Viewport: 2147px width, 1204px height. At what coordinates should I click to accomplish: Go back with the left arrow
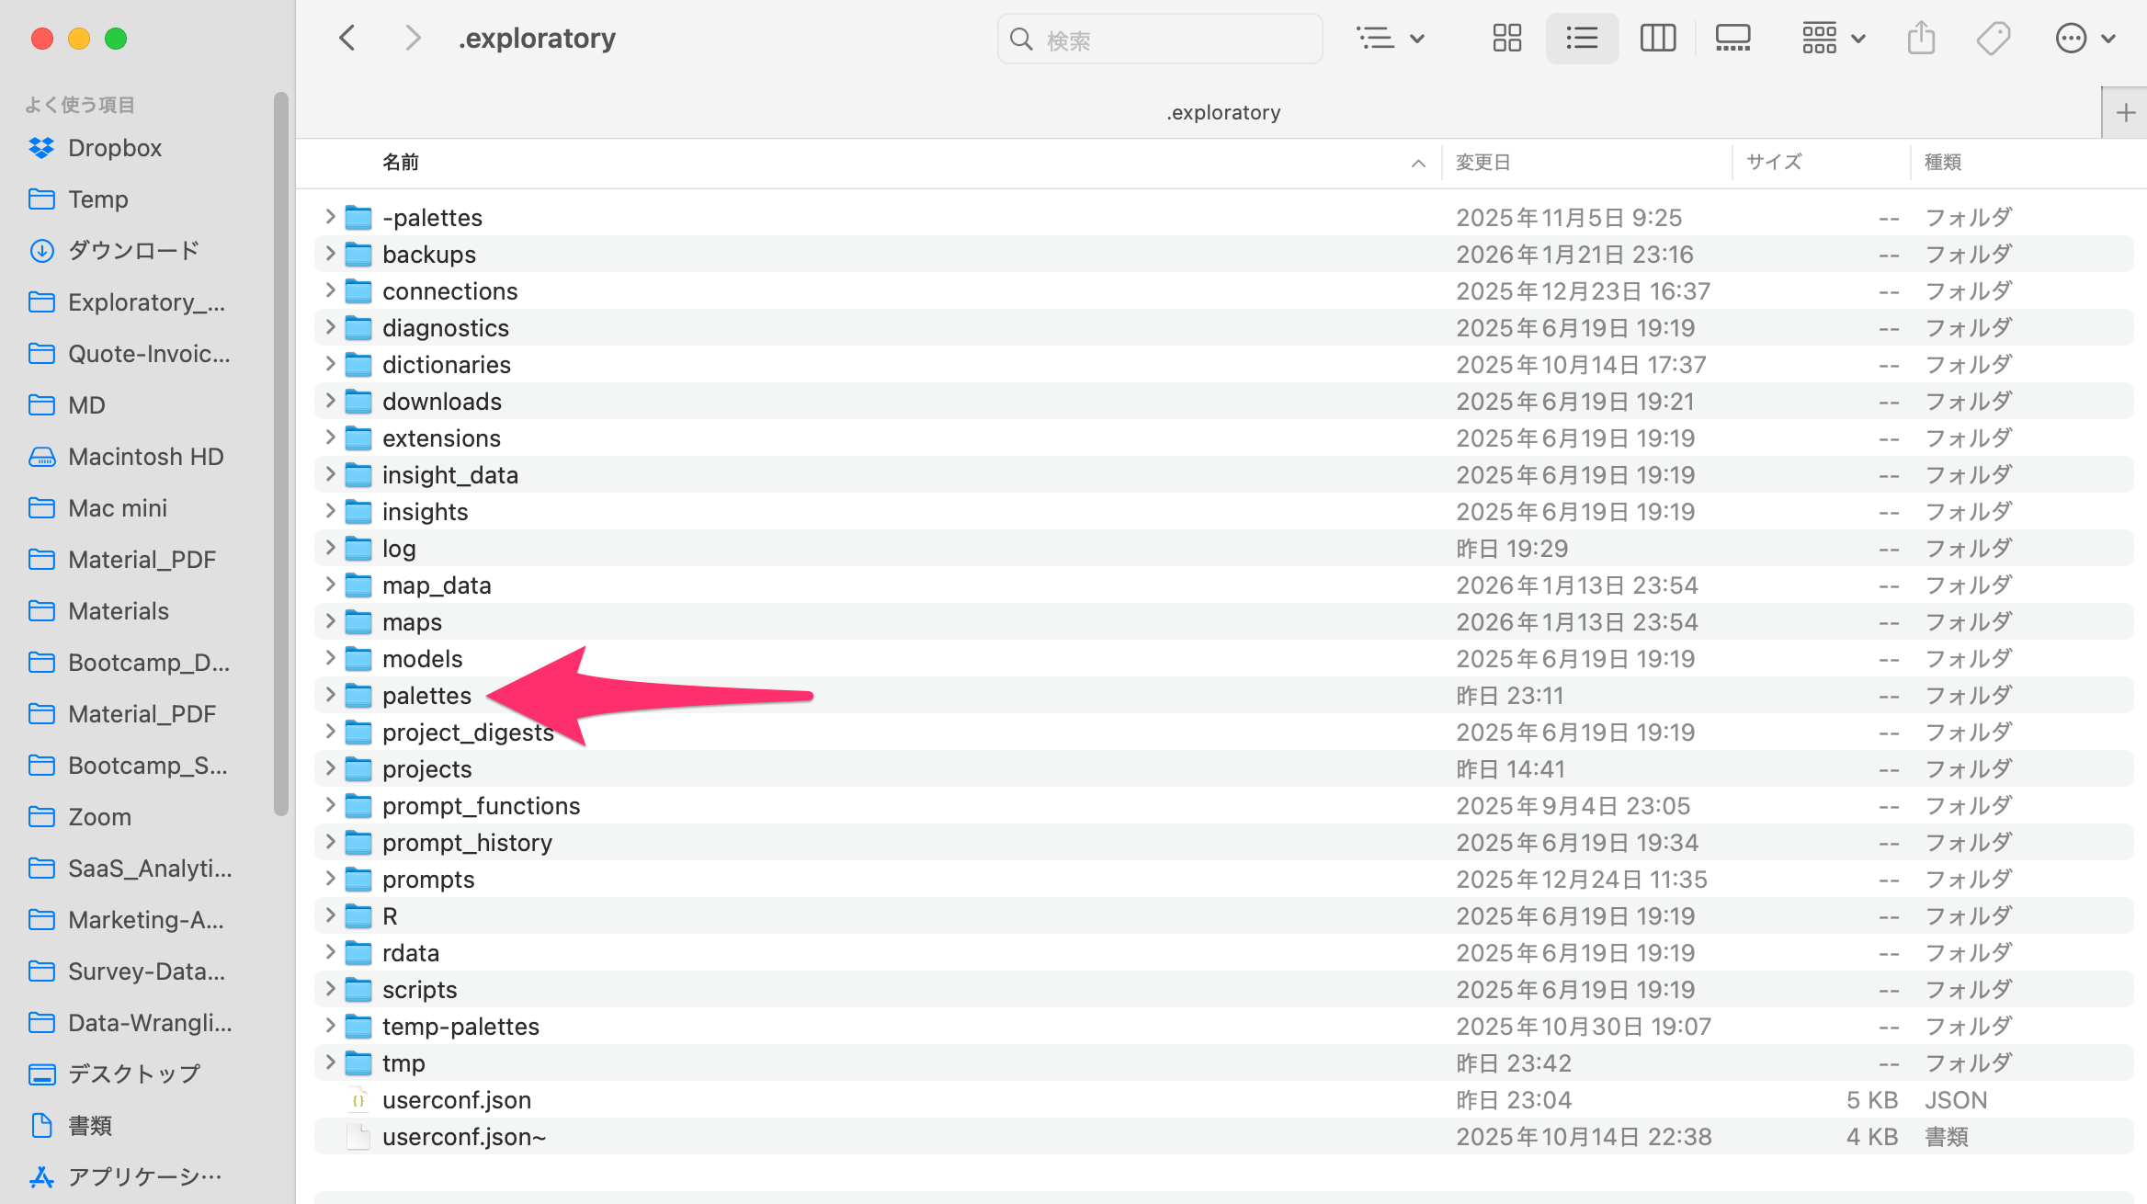pyautogui.click(x=347, y=39)
